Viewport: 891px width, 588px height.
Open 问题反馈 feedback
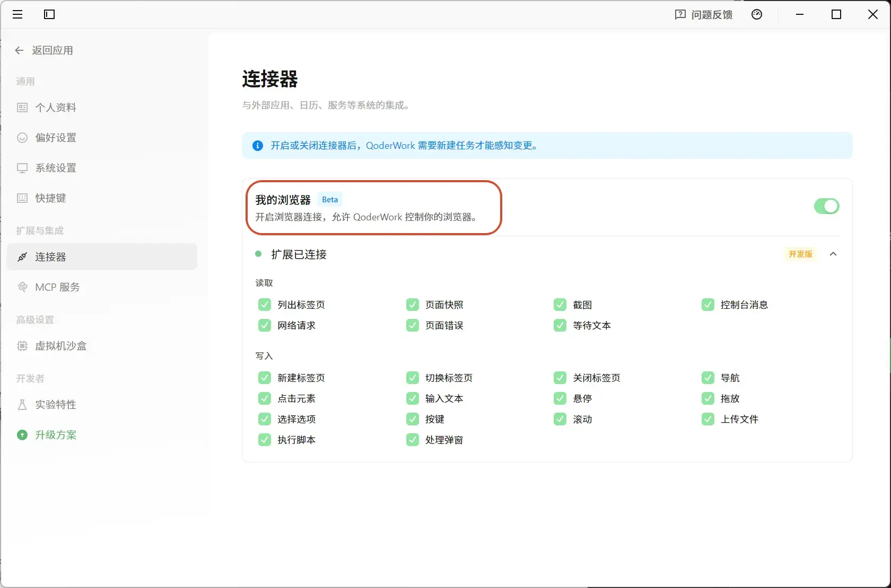(x=711, y=14)
